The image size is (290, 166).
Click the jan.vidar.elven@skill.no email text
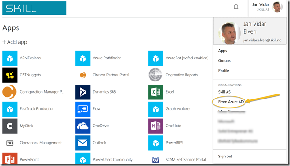click(x=262, y=40)
